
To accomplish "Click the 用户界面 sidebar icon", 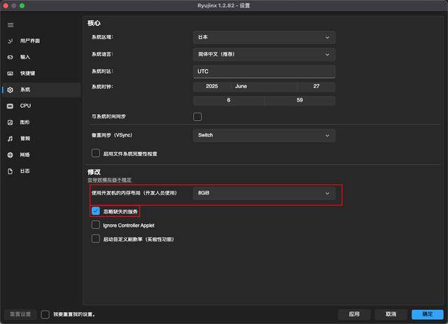I will [x=10, y=41].
